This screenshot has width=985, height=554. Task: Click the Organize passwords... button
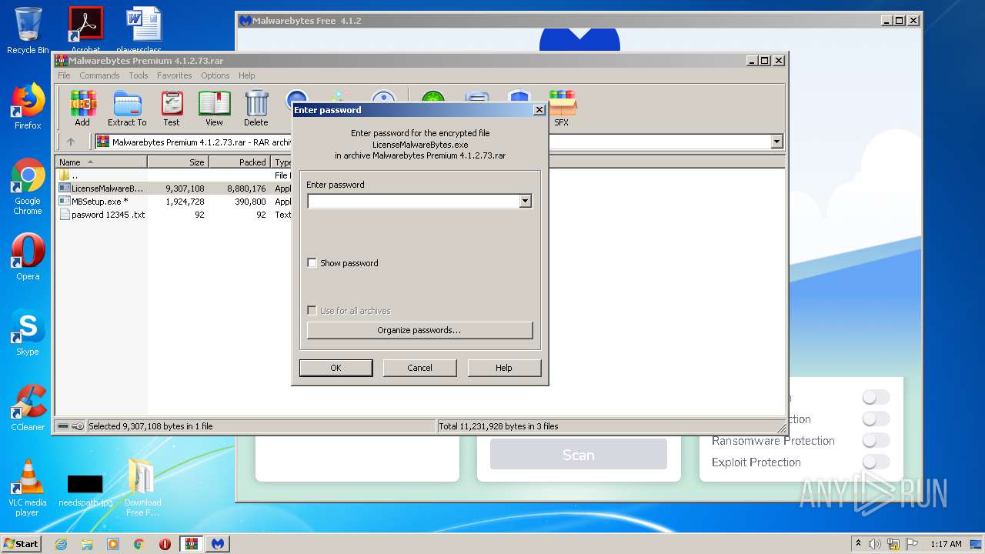[x=419, y=330]
